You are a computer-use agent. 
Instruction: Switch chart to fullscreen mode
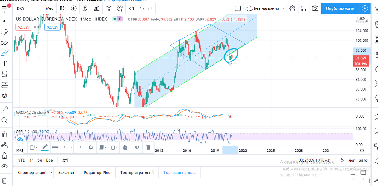coord(304,8)
